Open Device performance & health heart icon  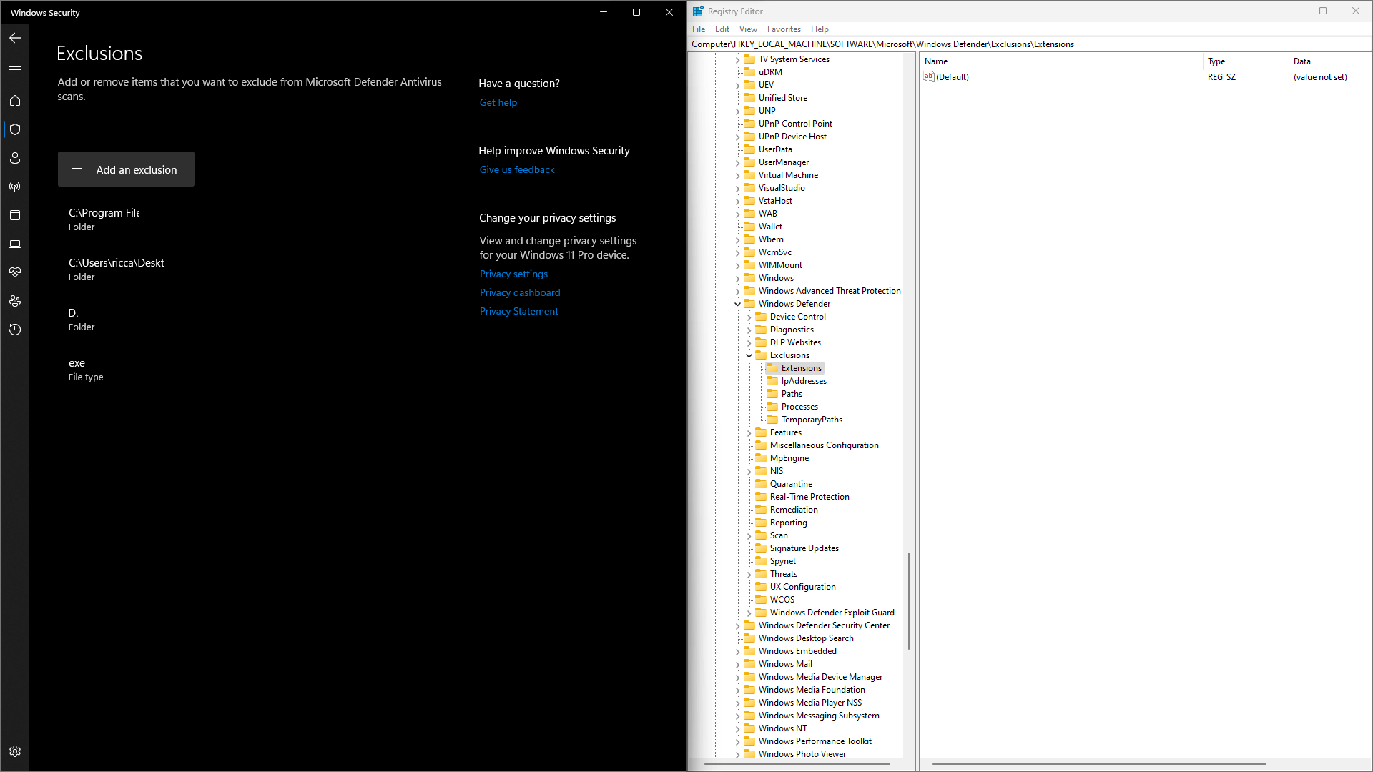15,272
